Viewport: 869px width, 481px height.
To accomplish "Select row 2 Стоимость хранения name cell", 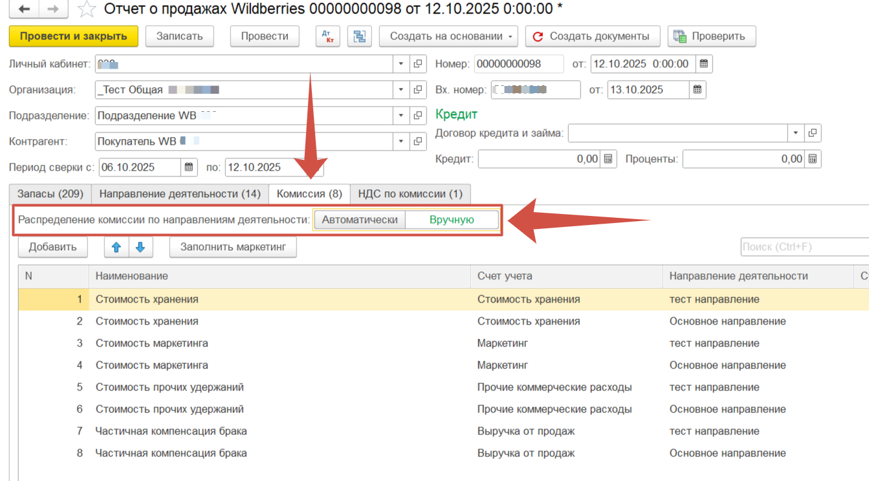I will tap(280, 321).
